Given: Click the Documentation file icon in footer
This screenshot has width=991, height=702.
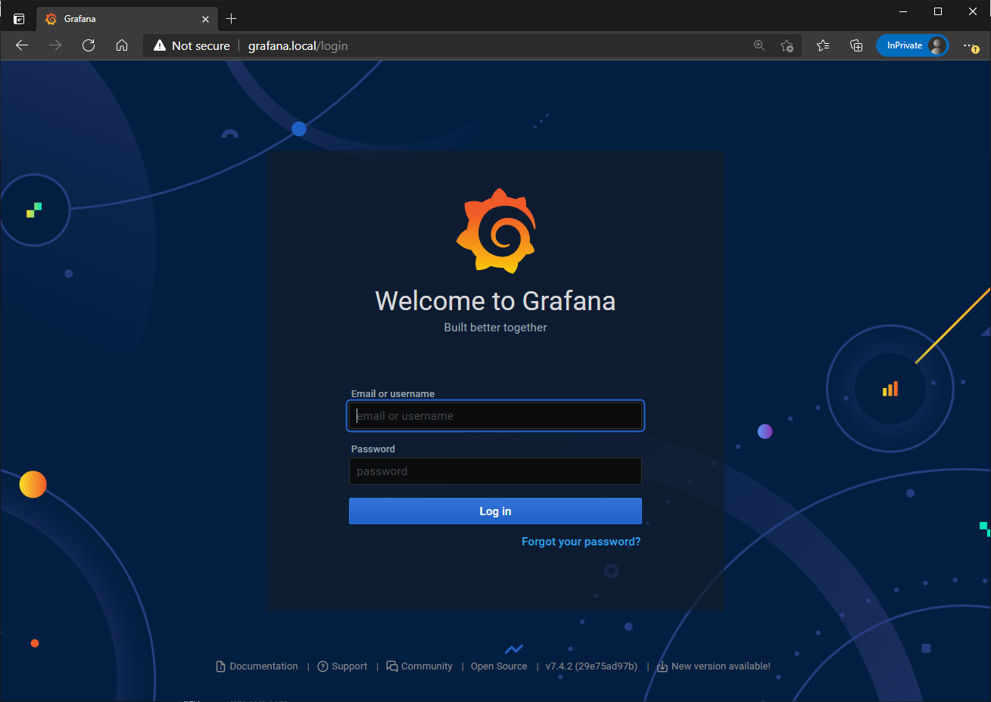Looking at the screenshot, I should pos(220,666).
